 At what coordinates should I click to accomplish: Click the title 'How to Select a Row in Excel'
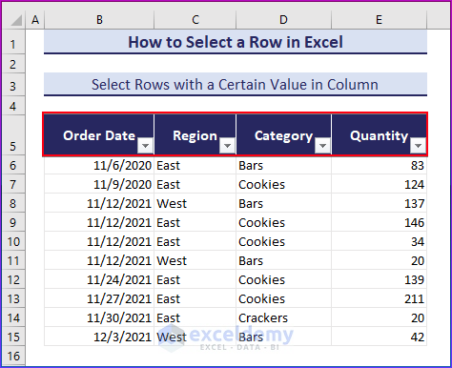236,42
